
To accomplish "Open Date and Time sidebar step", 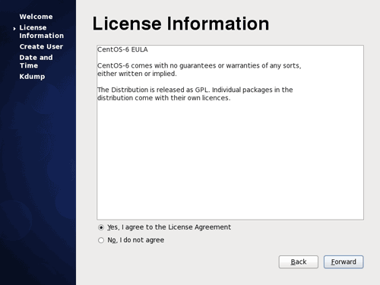I will [x=36, y=62].
